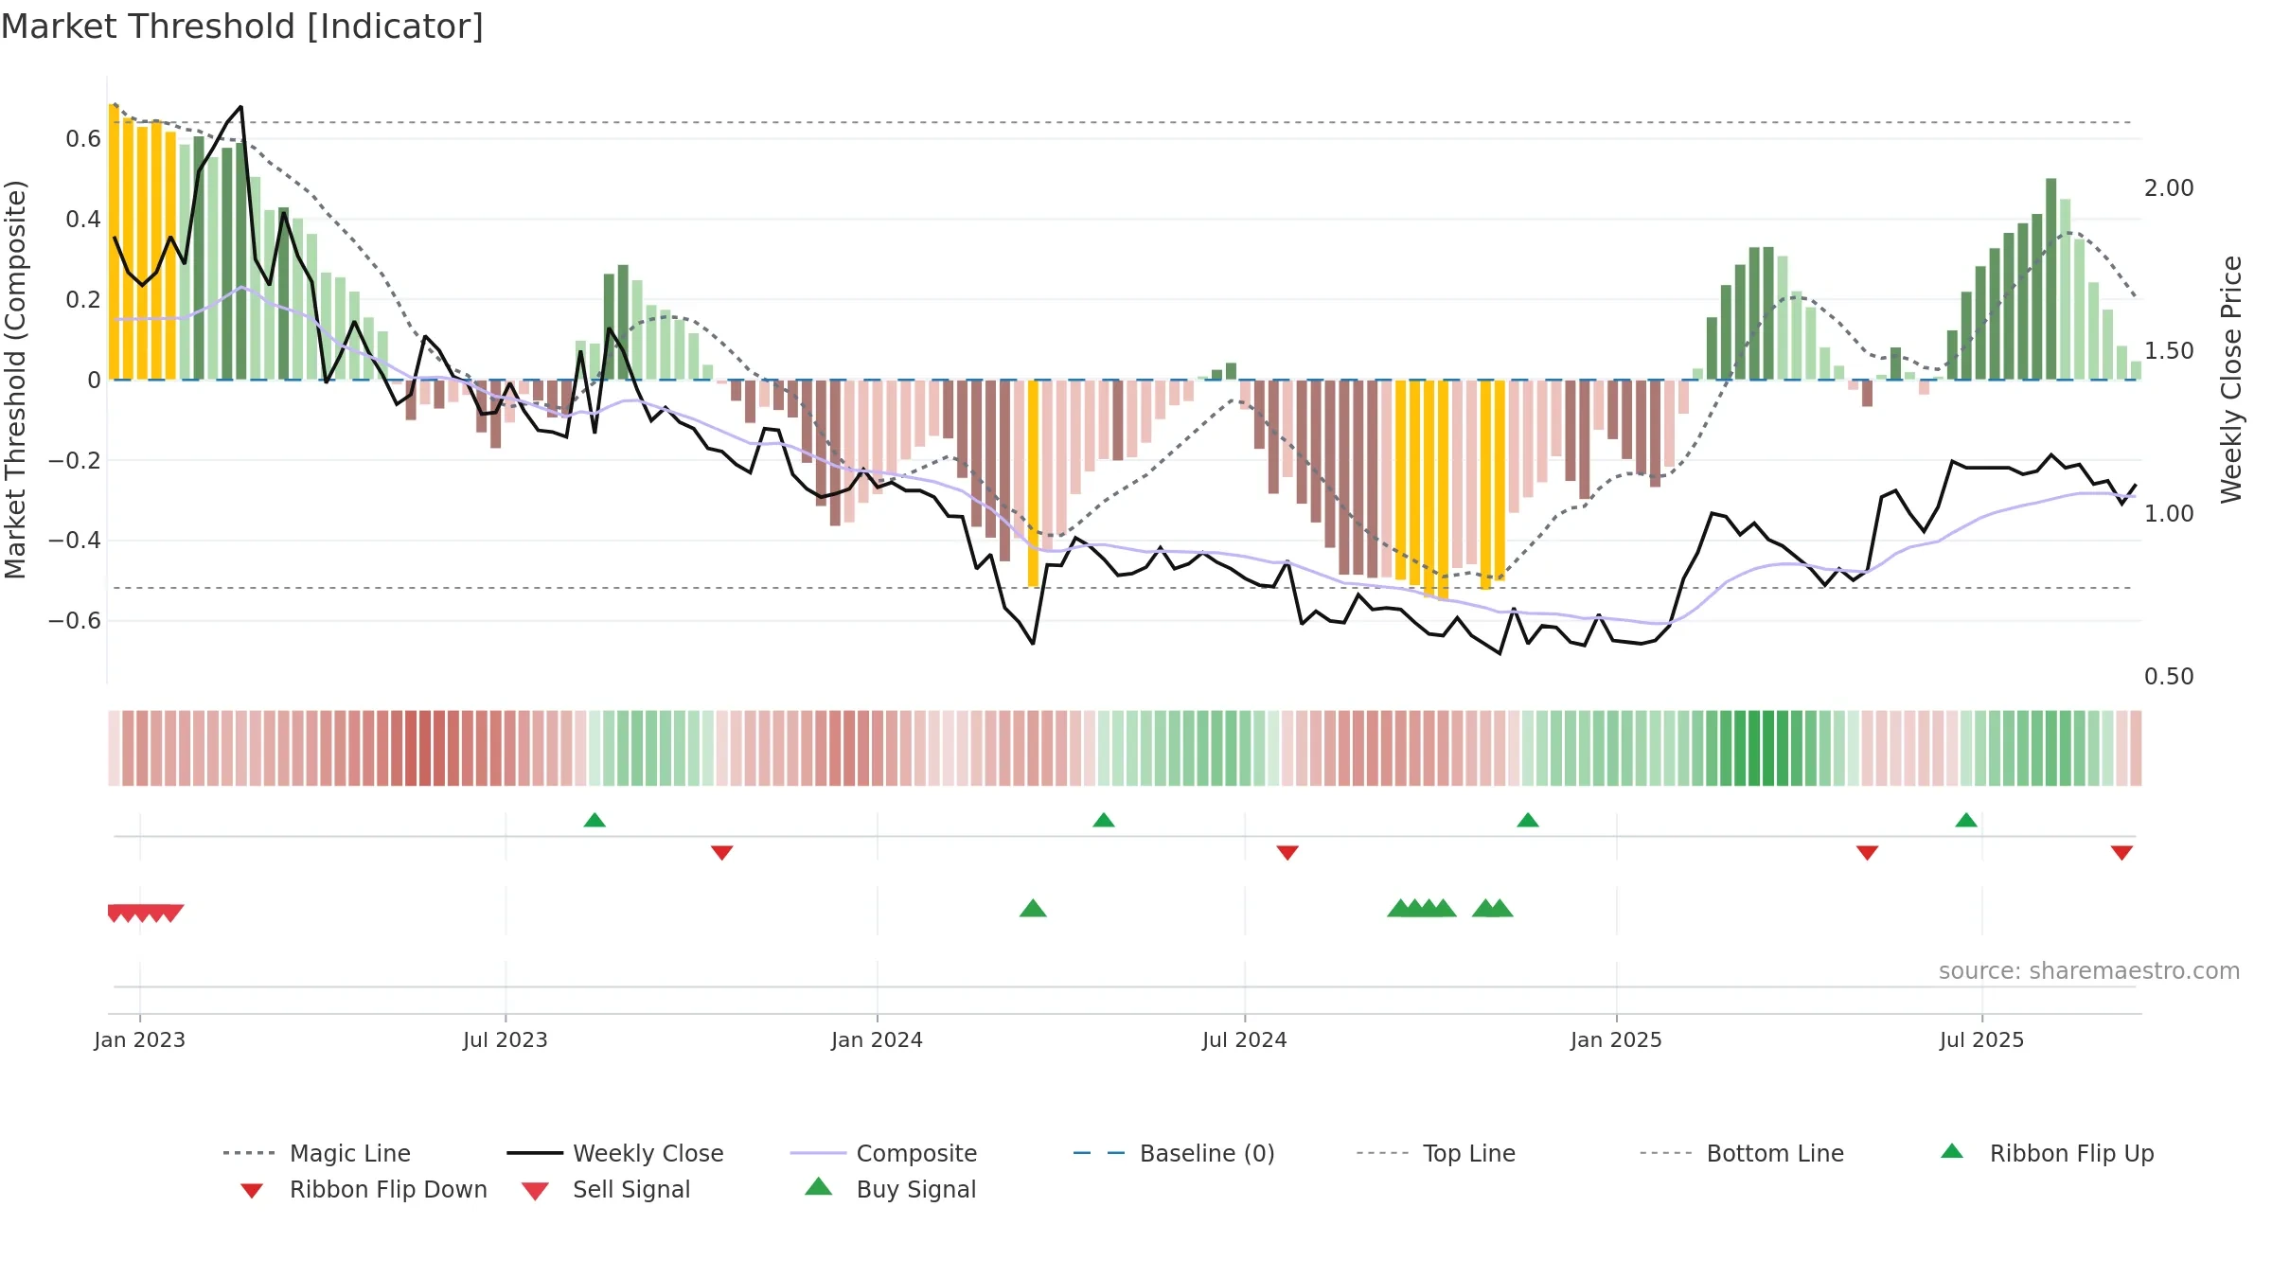Click the 0.6 tick on left axis
Image resolution: width=2272 pixels, height=1278 pixels.
[83, 139]
